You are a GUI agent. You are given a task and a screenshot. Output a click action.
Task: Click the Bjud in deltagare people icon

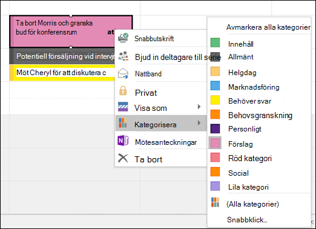coord(123,56)
